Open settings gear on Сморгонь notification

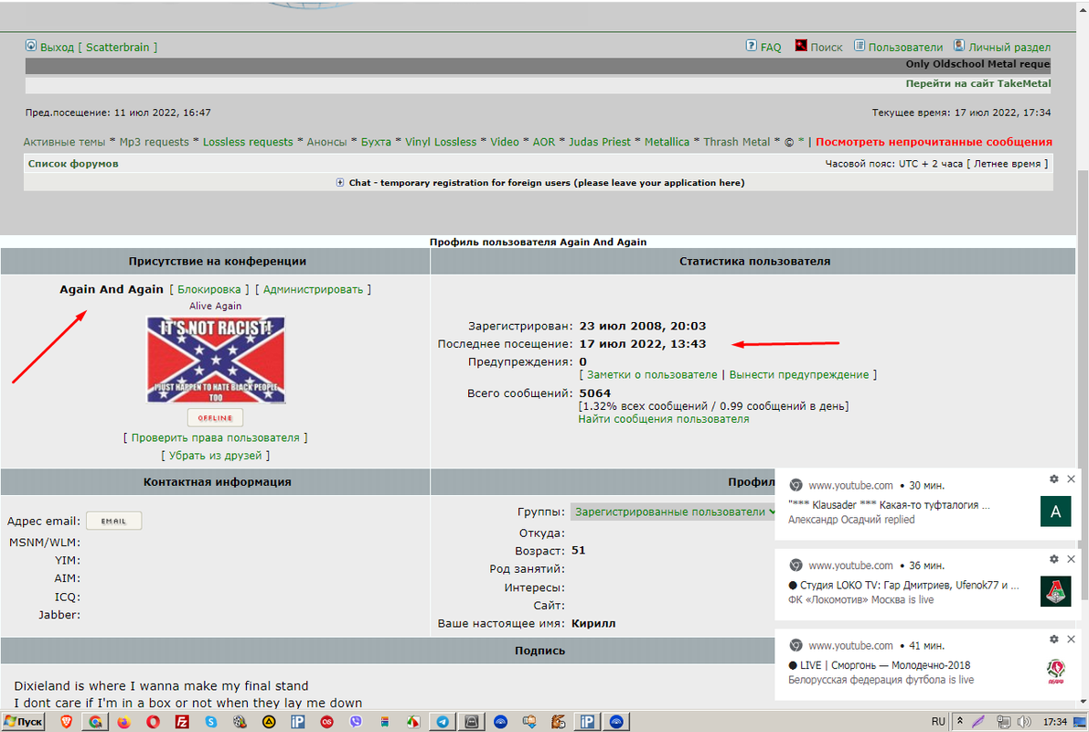click(x=1053, y=639)
